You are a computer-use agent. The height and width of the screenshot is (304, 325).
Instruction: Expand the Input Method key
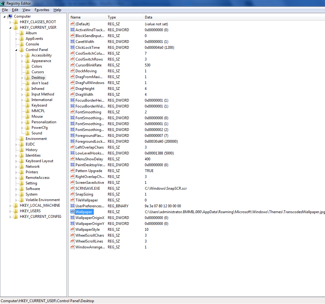point(22,95)
